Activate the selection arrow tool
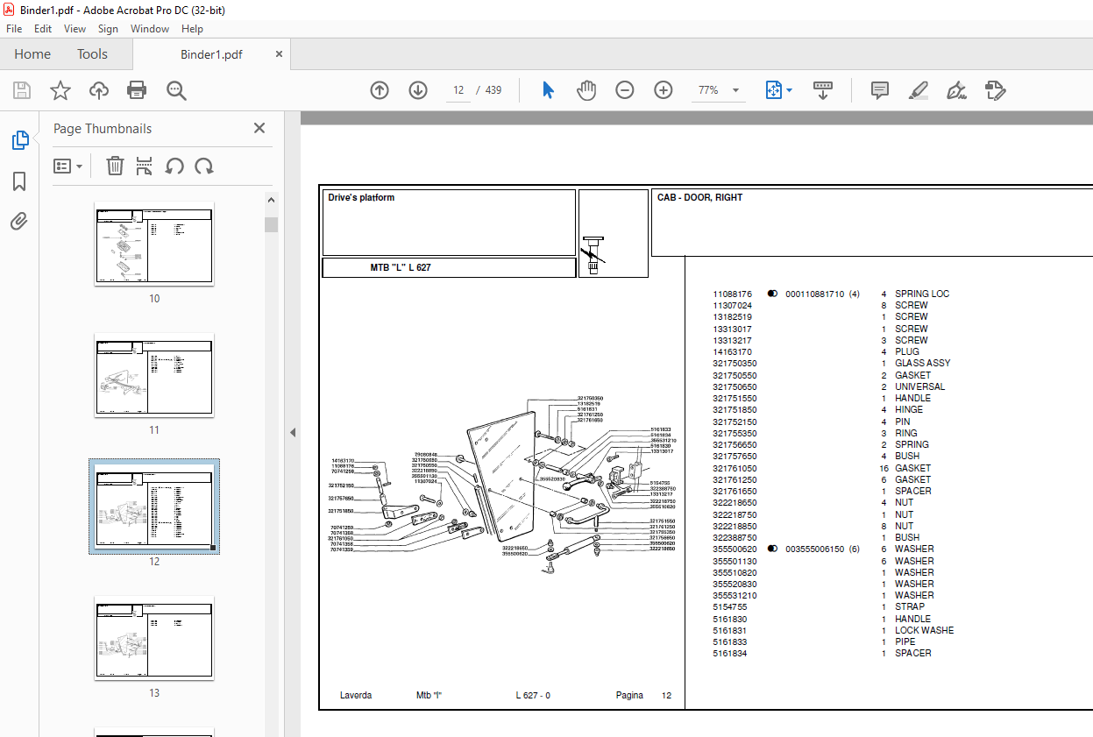Viewport: 1093px width, 737px height. [549, 90]
